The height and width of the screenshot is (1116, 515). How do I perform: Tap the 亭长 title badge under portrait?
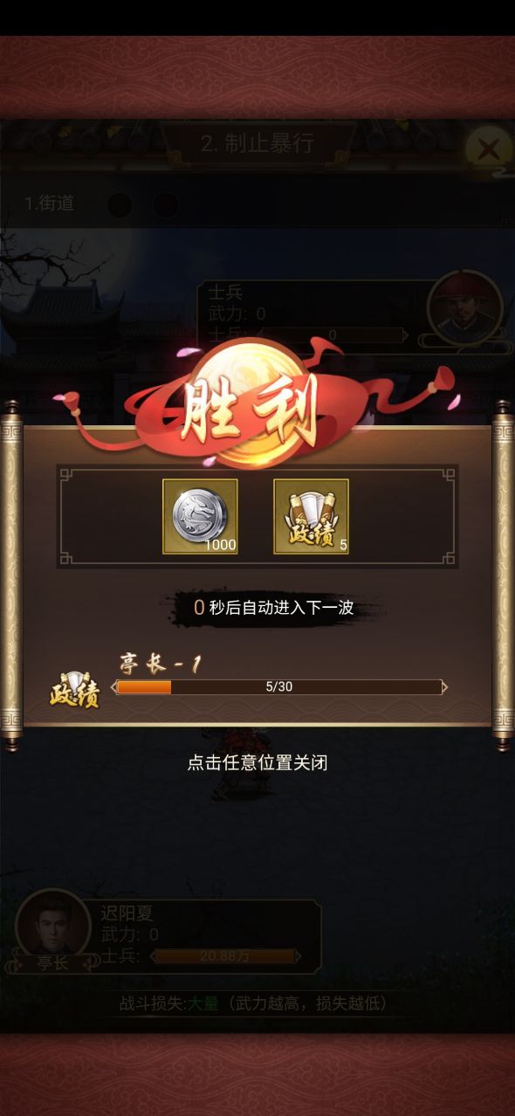(x=52, y=963)
